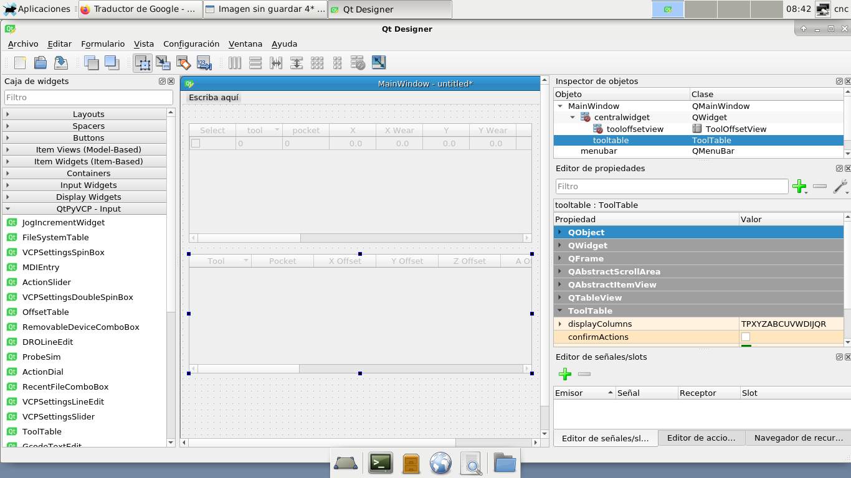Select OffsetTable widget in list

45,312
